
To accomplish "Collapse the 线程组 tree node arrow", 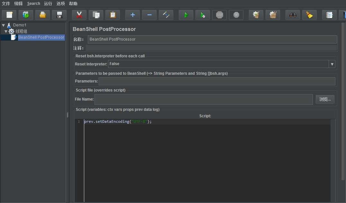I will pos(6,31).
